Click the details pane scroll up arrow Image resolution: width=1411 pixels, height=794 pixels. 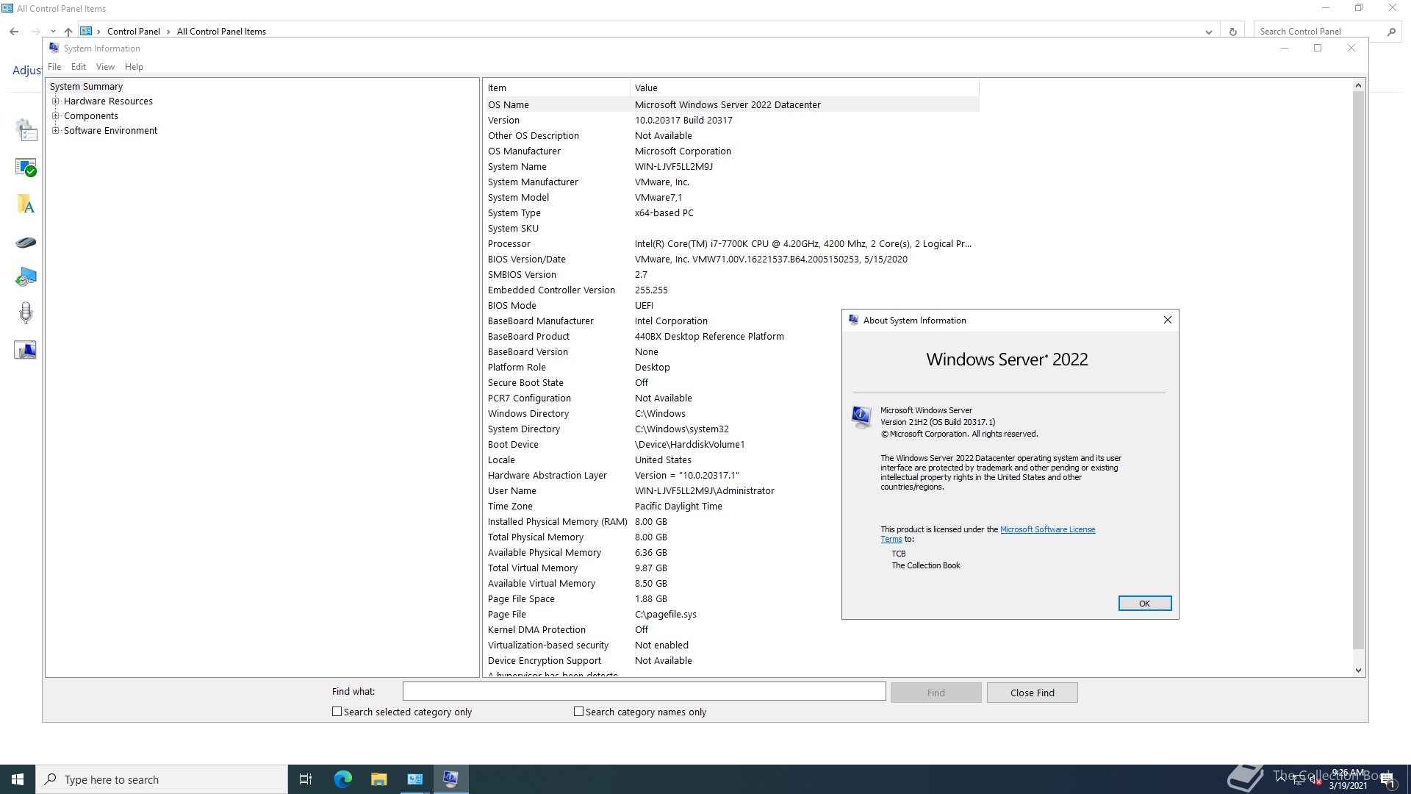point(1358,86)
